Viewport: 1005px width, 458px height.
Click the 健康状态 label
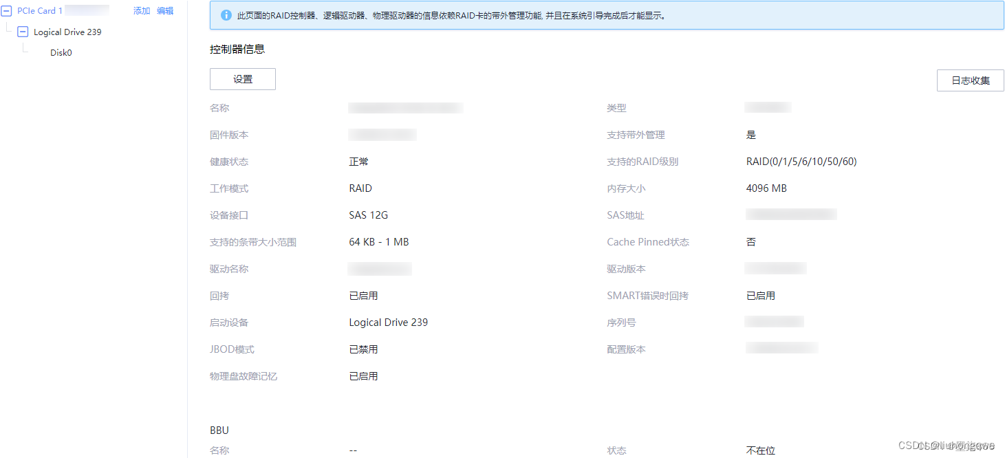(x=229, y=162)
